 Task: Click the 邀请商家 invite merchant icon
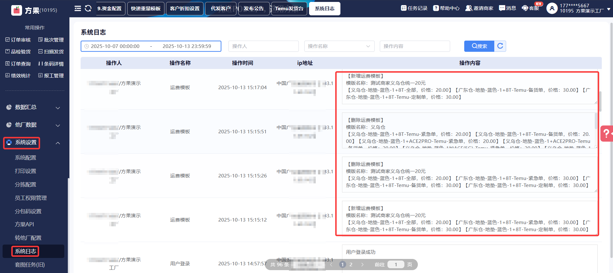pyautogui.click(x=469, y=8)
